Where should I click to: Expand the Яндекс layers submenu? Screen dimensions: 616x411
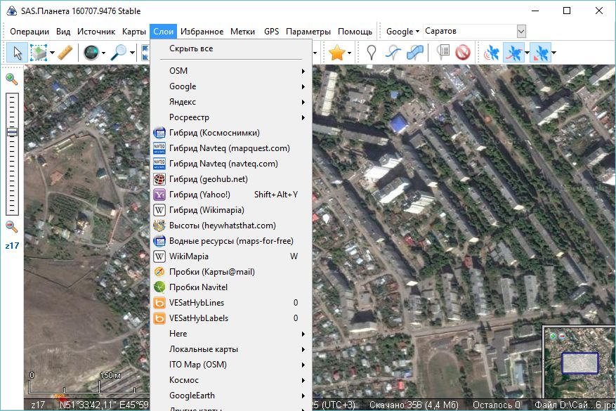tap(231, 102)
